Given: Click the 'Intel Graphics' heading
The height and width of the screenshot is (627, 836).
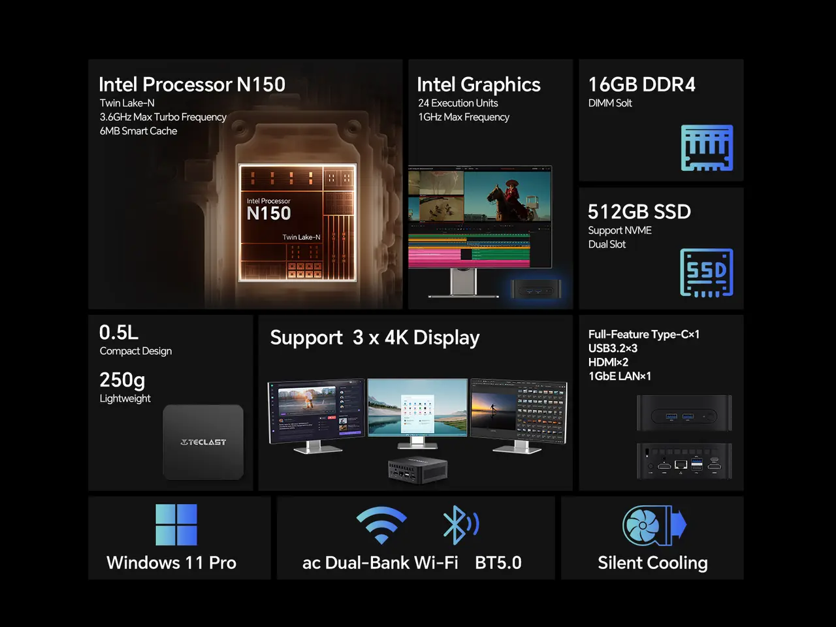Looking at the screenshot, I should [x=479, y=85].
